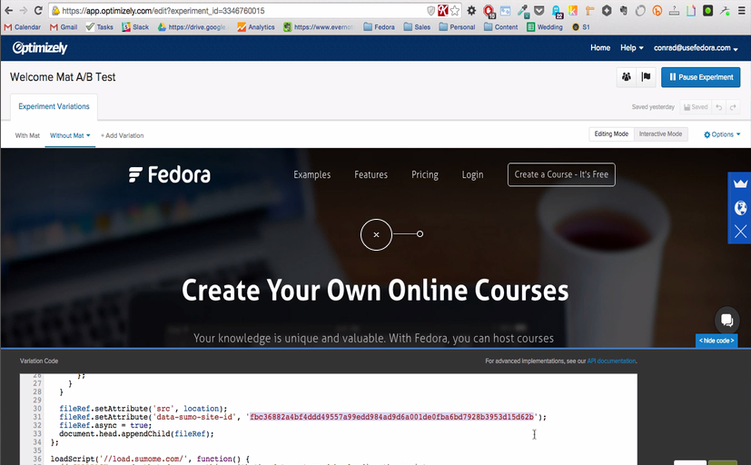The image size is (751, 465).
Task: Open the API documentation link
Action: pyautogui.click(x=612, y=361)
